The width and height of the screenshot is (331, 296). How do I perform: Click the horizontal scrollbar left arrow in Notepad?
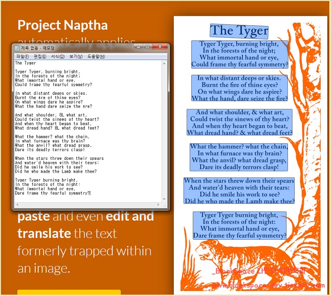click(17, 205)
